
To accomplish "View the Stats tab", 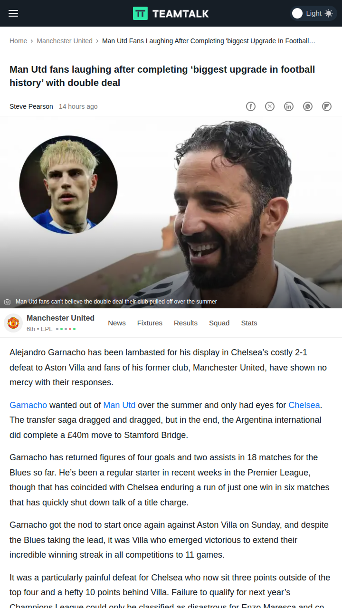I will click(249, 323).
